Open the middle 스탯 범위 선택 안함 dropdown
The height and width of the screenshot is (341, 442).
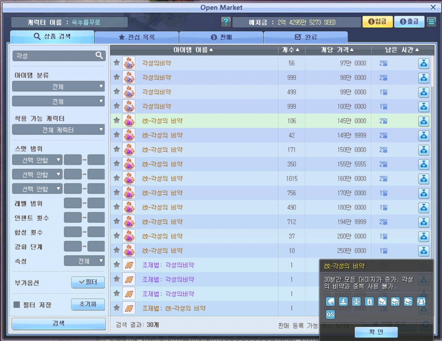[x=37, y=174]
